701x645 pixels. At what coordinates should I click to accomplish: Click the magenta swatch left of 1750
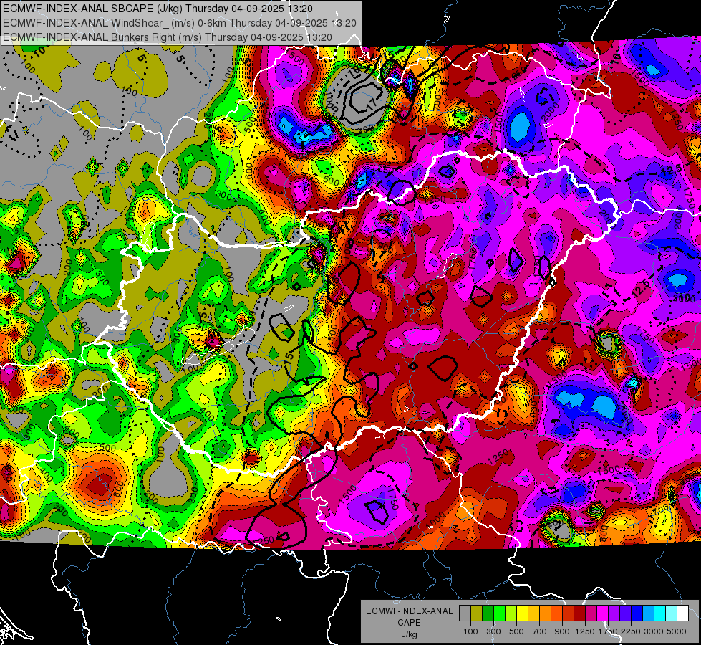click(x=603, y=613)
